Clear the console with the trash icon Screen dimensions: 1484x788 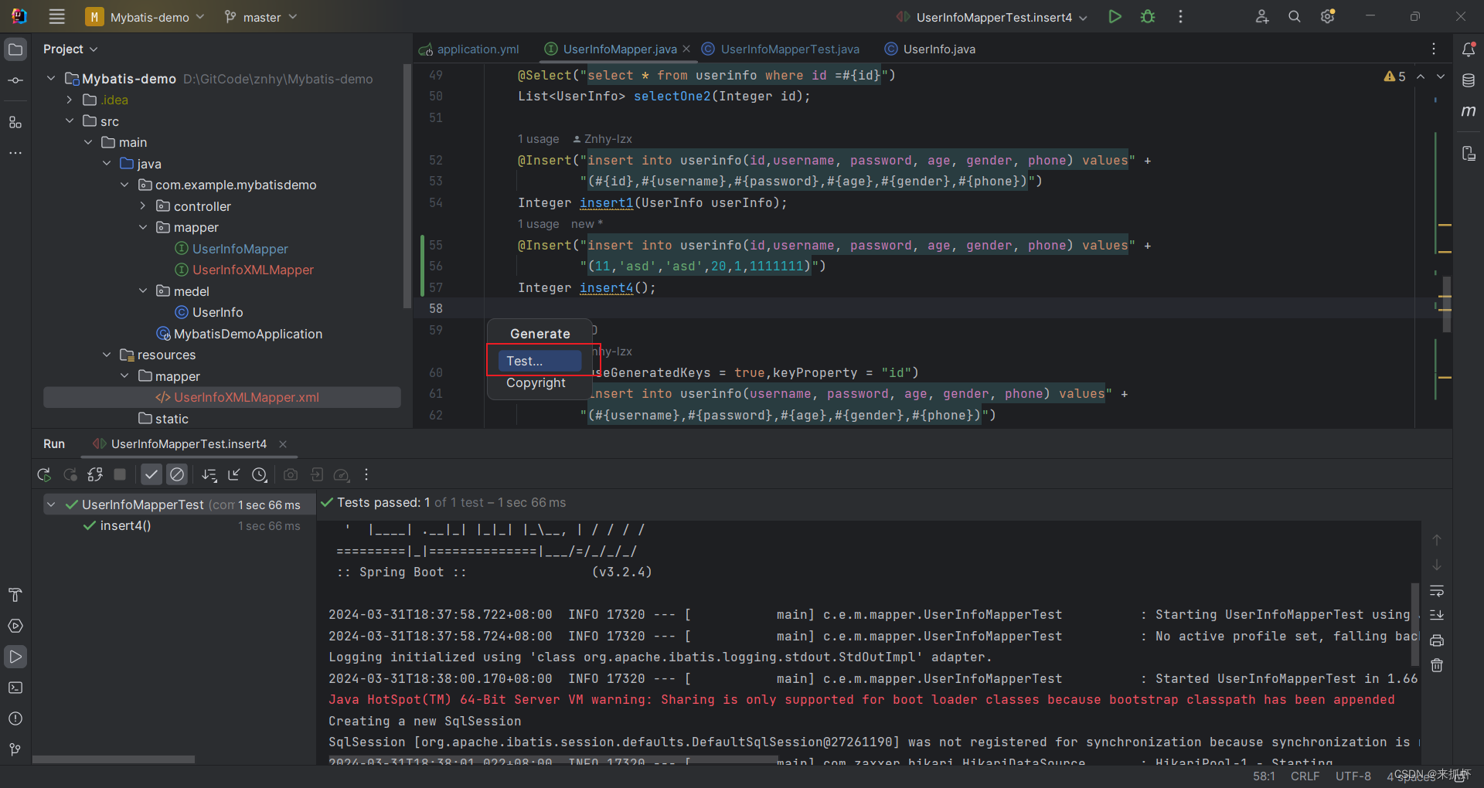click(x=1437, y=665)
